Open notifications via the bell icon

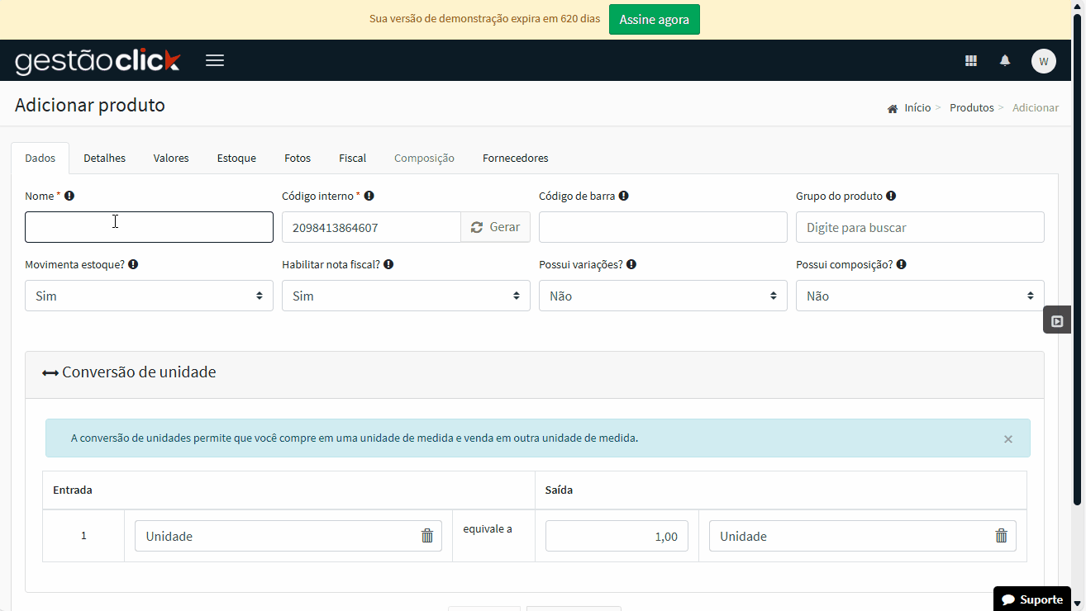1005,60
